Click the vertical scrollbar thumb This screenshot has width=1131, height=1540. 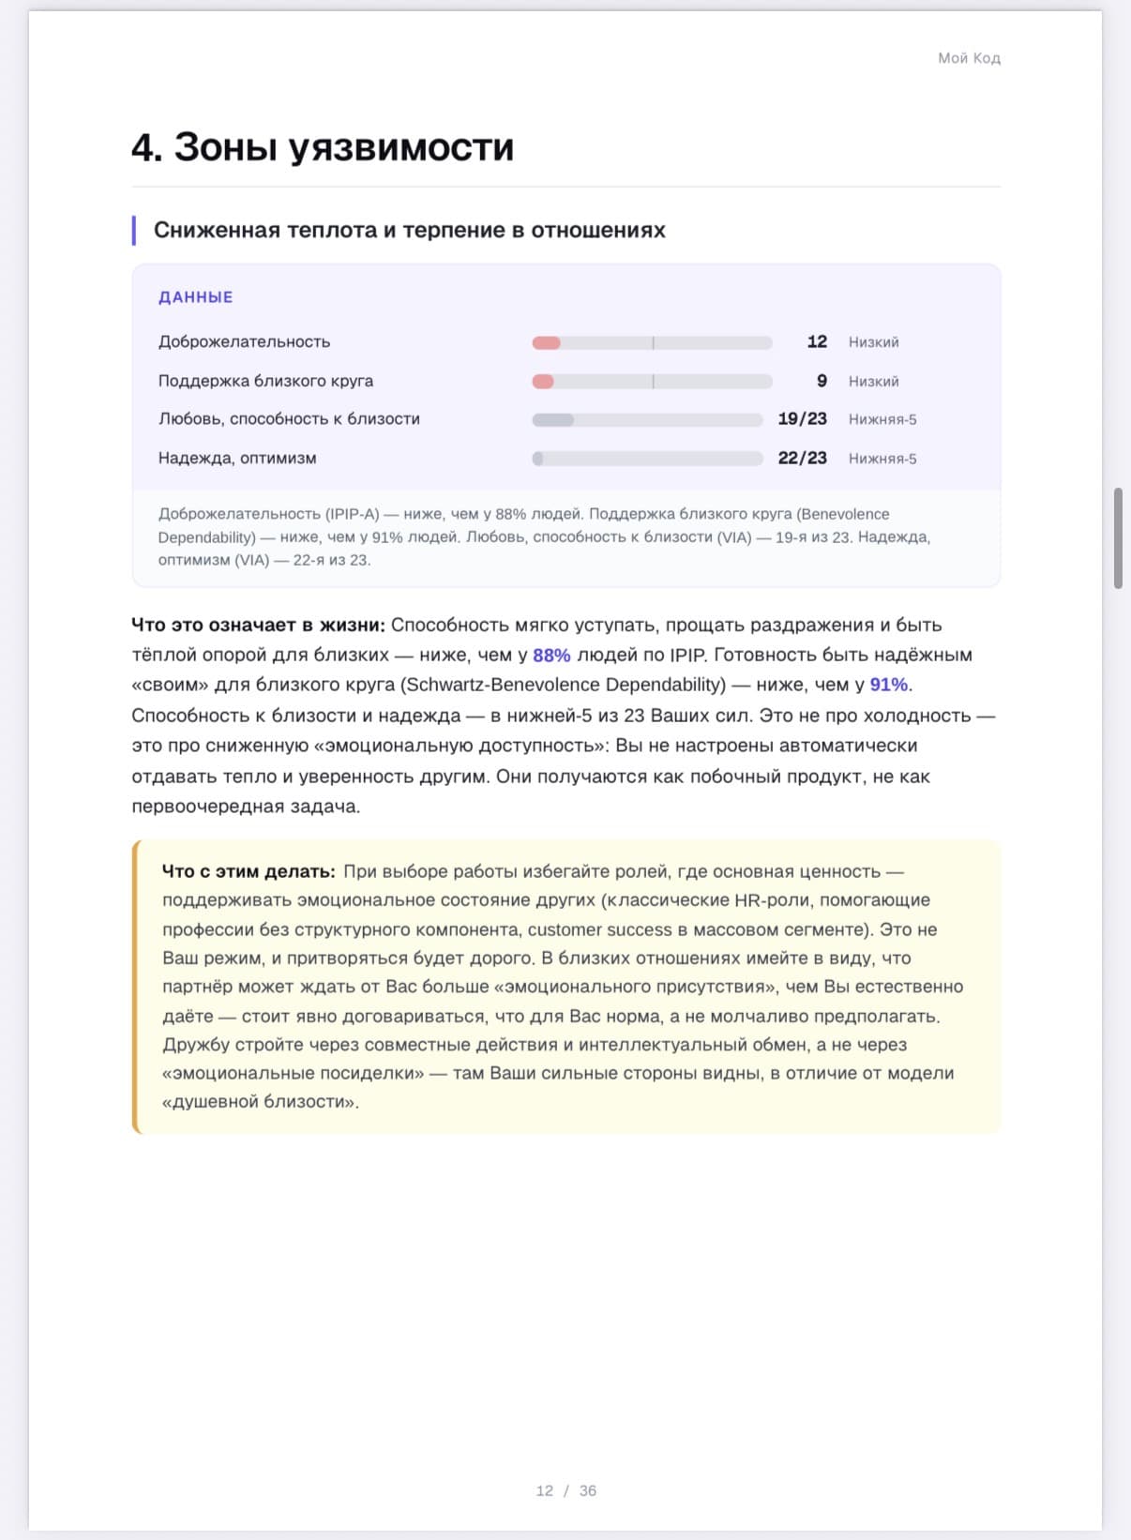1118,538
